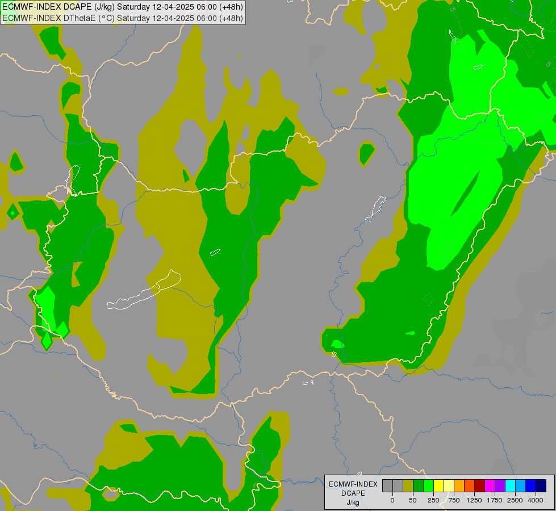Viewport: 556px width, 511px height.
Task: Click the red-orange legend swatch
Action: pyautogui.click(x=470, y=485)
